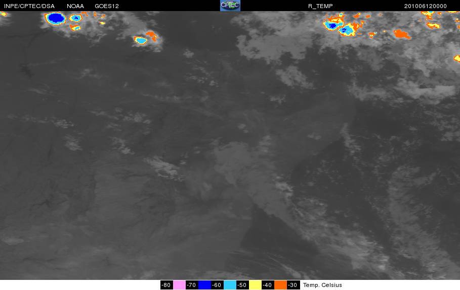Viewport: 460px width, 290px height.
Task: Click the 201006120000 timestamp
Action: (x=426, y=6)
